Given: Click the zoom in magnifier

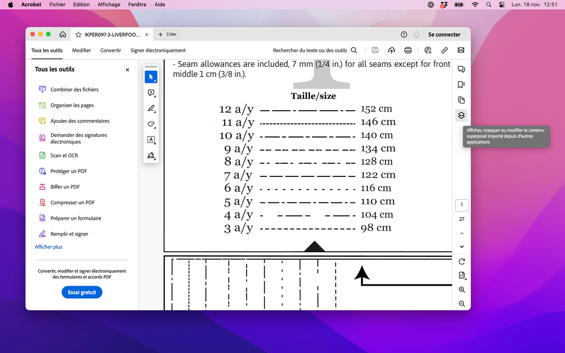Looking at the screenshot, I should click(461, 290).
